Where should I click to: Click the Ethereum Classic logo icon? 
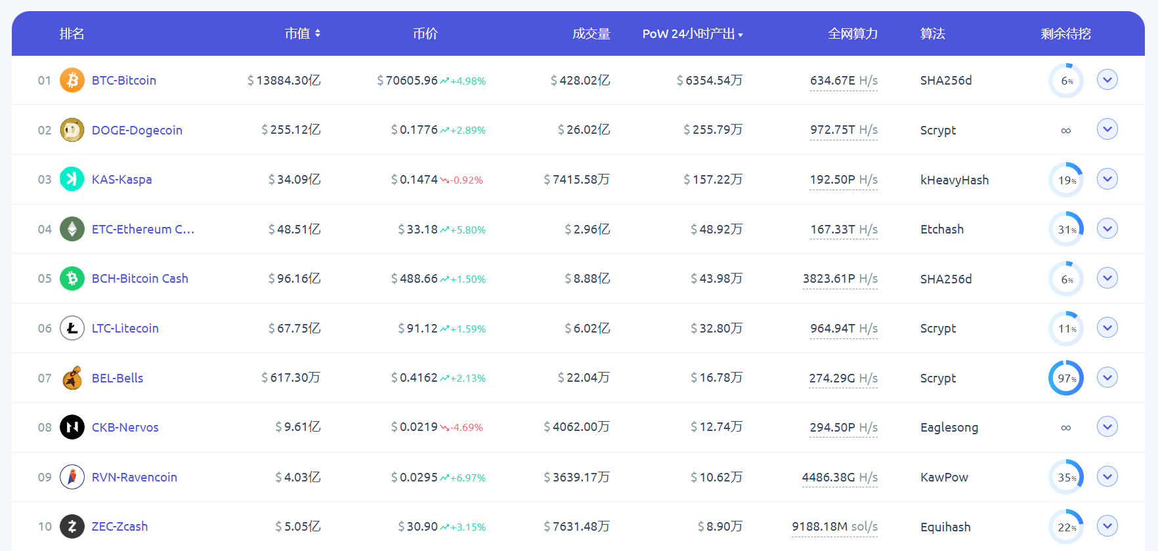72,229
